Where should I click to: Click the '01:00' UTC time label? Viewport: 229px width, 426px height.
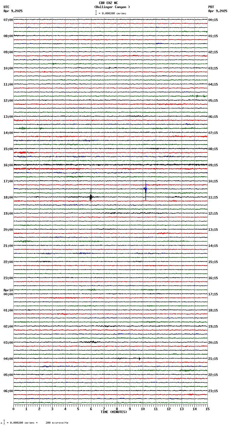click(x=8, y=310)
